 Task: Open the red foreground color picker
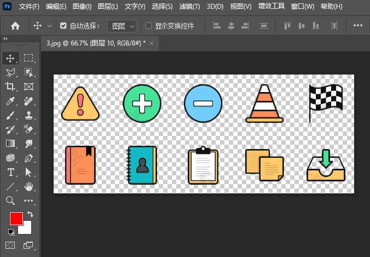pos(16,219)
